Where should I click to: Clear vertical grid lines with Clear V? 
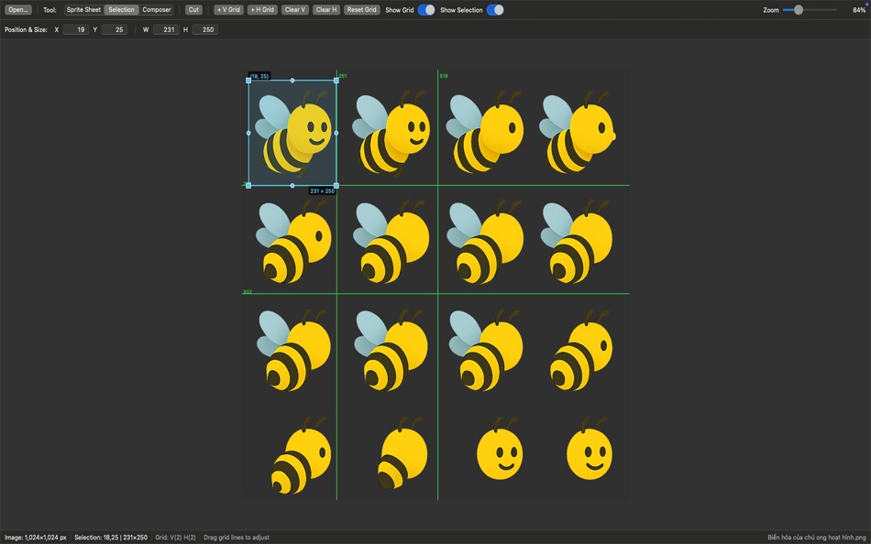tap(295, 9)
